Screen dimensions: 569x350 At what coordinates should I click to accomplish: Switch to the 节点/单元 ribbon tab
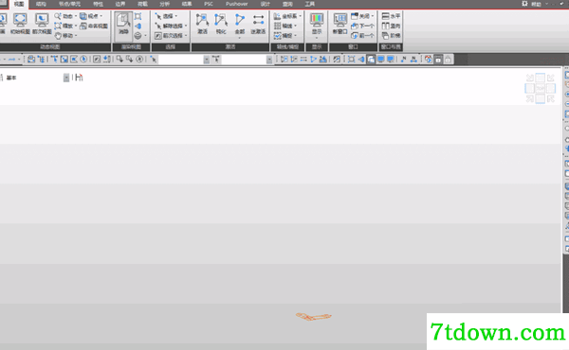click(69, 4)
